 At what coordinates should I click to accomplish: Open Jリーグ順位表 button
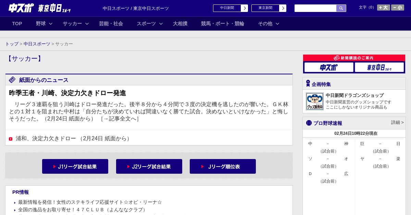[223, 167]
